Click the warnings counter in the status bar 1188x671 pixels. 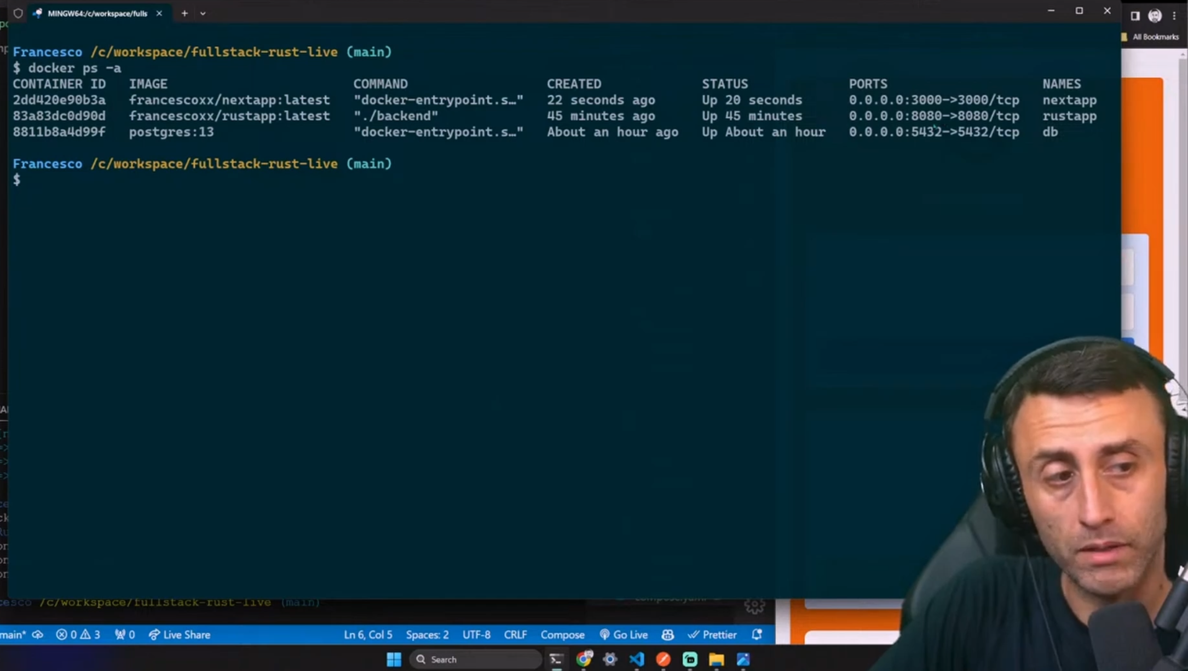[x=91, y=634]
